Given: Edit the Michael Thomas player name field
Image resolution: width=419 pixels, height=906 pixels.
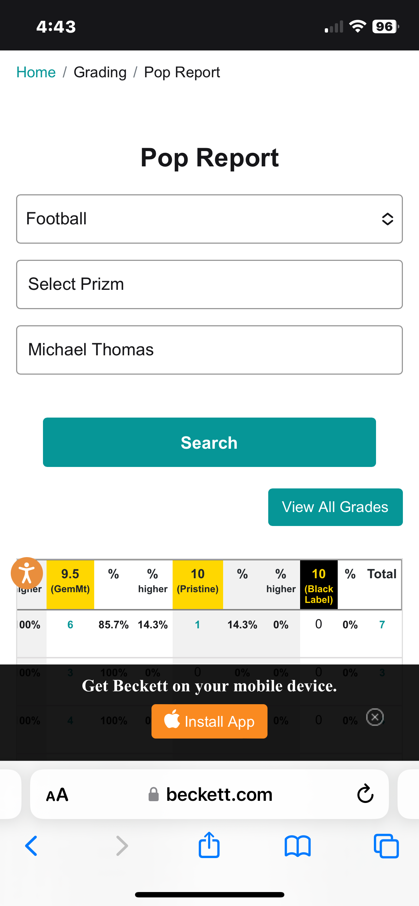Looking at the screenshot, I should [209, 350].
